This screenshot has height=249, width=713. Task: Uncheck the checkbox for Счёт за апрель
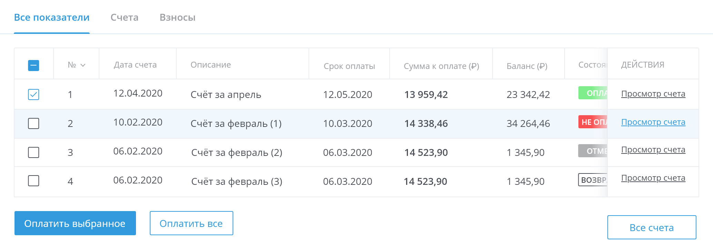[33, 93]
